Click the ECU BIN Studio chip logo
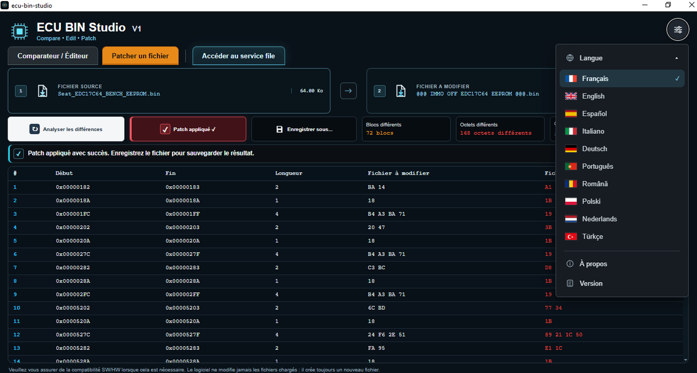 pos(19,30)
